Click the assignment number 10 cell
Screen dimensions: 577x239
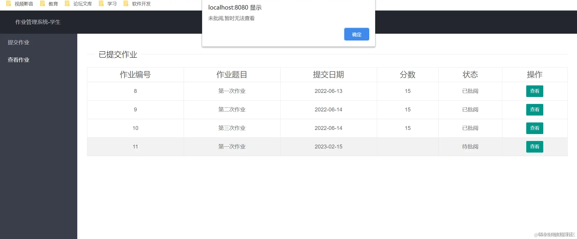(135, 128)
